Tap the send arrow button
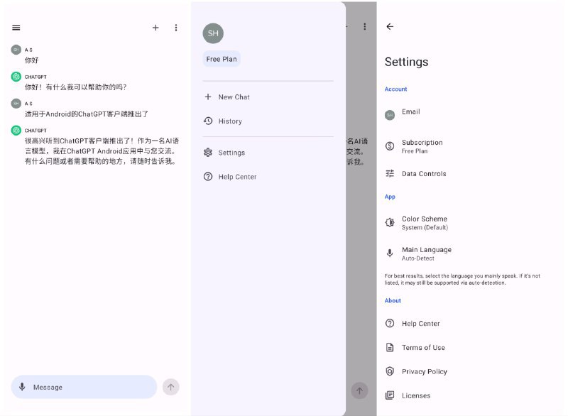This screenshot has width=568, height=416. [x=170, y=387]
